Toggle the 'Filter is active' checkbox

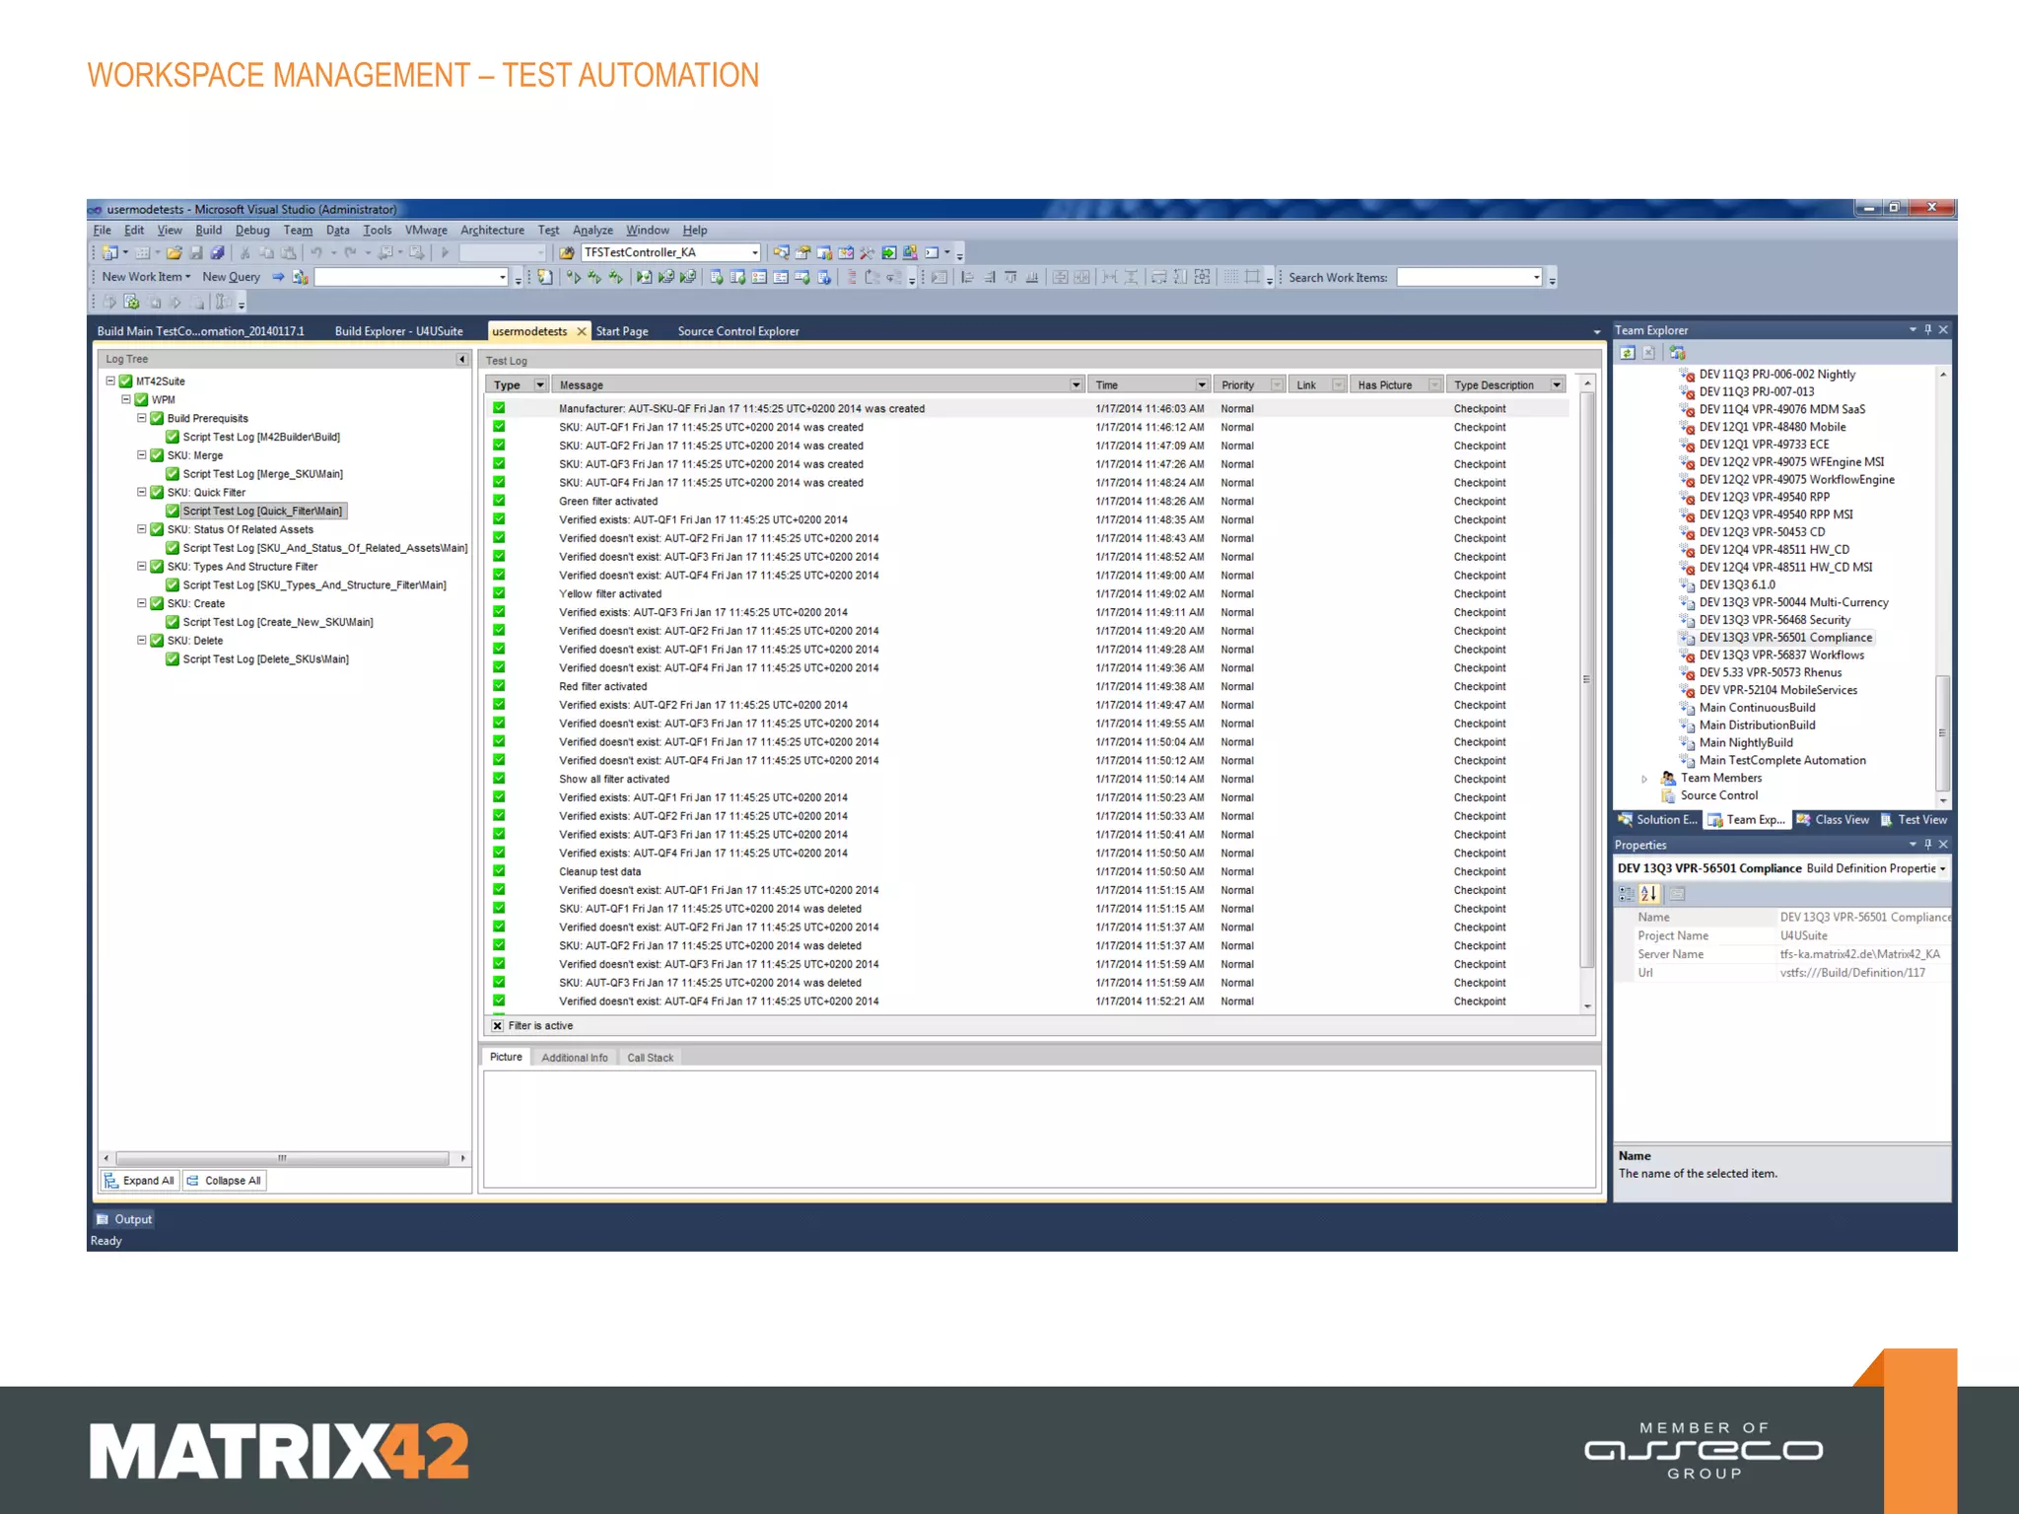[498, 1026]
